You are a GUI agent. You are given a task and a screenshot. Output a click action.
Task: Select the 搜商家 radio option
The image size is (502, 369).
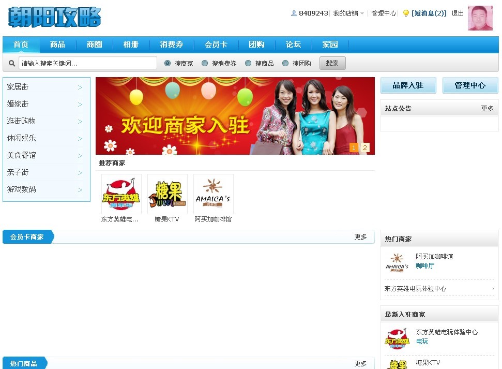tap(168, 63)
